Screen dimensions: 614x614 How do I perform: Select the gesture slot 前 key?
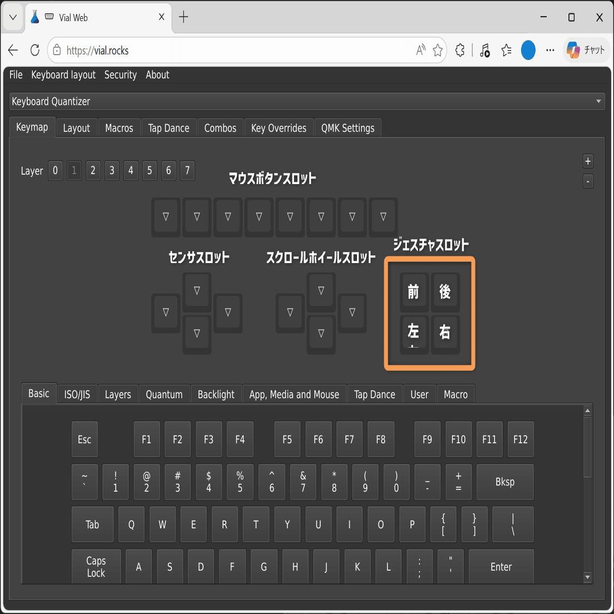[x=414, y=292]
